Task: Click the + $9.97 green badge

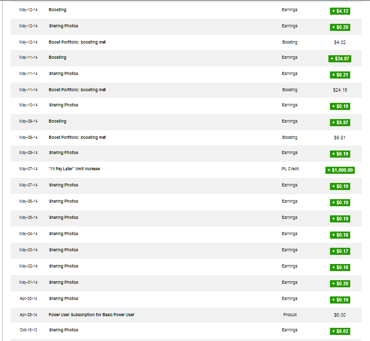Action: [340, 123]
